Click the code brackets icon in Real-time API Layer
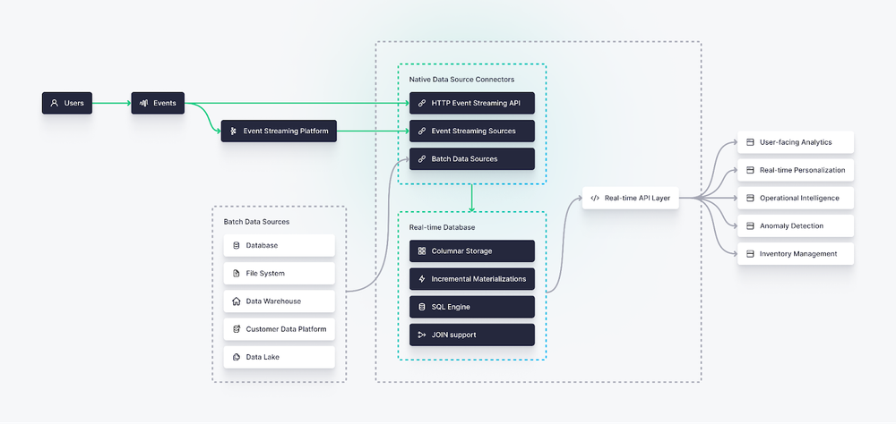Viewport: 896px width, 424px height. 595,198
